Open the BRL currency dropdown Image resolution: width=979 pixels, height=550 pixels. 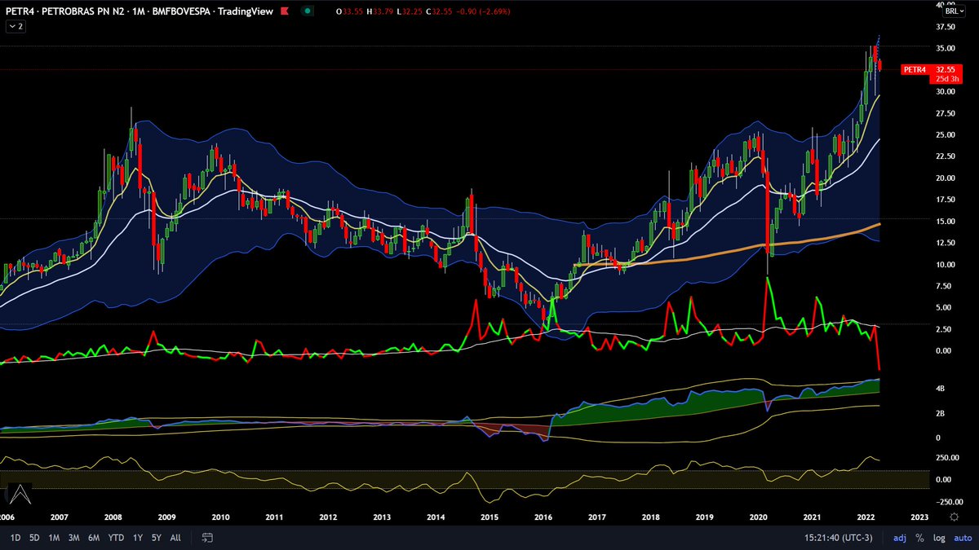(953, 11)
